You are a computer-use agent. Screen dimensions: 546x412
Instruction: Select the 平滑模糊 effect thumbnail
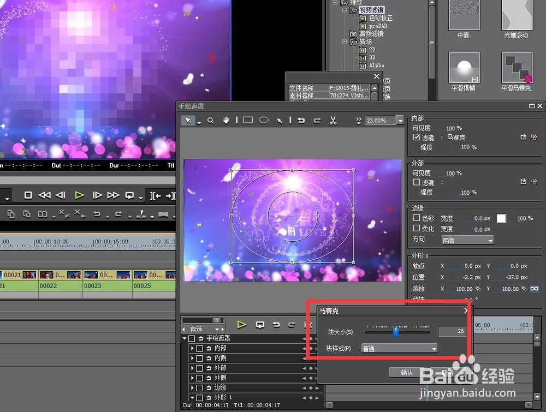(x=464, y=68)
